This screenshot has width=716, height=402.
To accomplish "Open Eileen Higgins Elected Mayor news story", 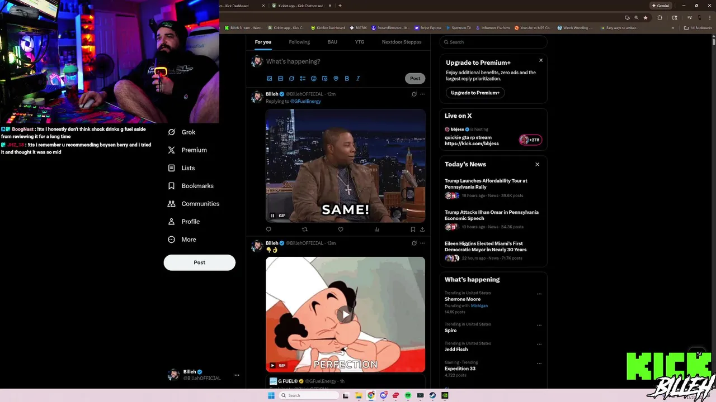I will [x=486, y=247].
